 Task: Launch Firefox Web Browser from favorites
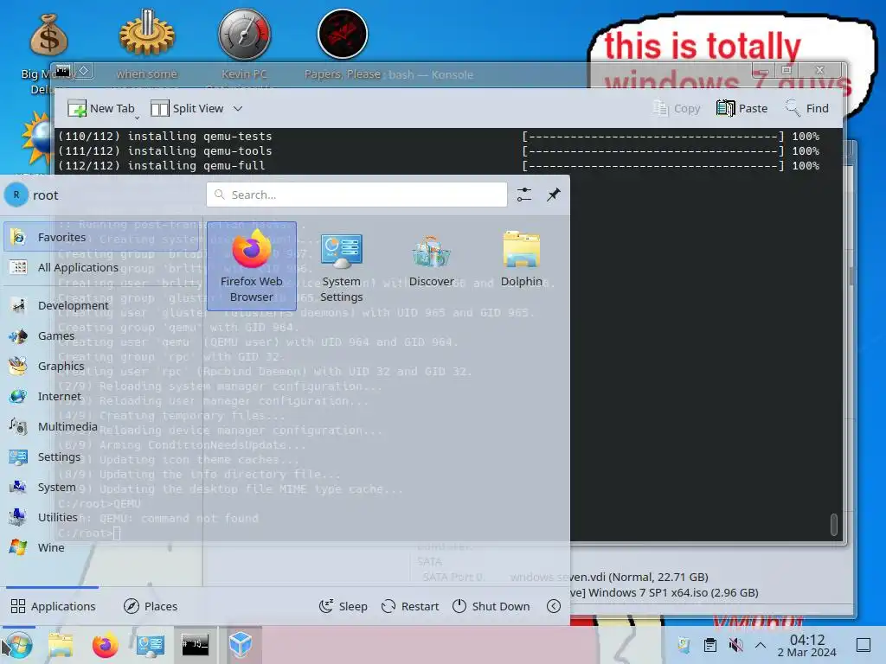point(252,266)
